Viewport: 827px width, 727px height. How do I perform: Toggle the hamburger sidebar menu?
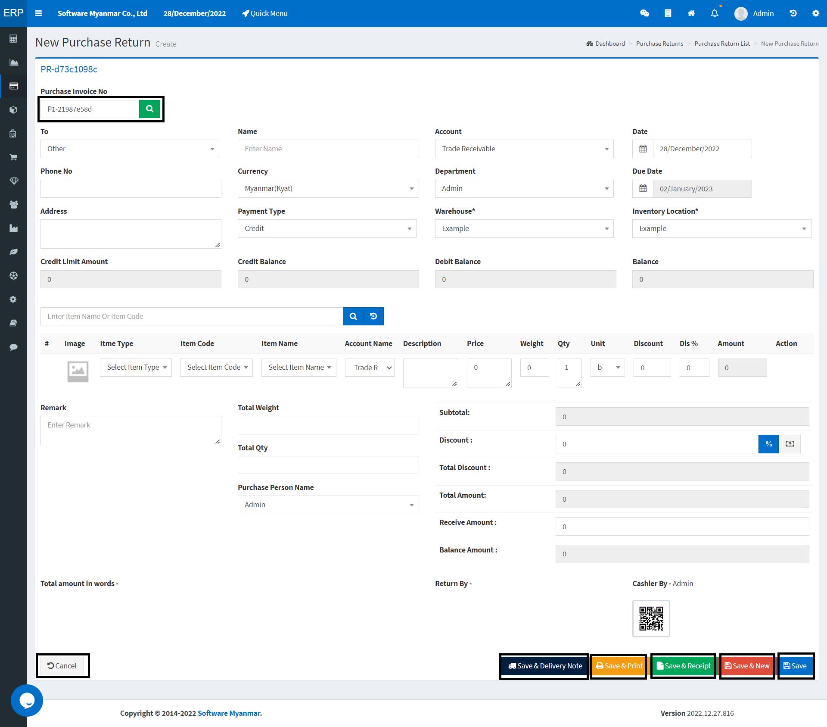pyautogui.click(x=38, y=13)
